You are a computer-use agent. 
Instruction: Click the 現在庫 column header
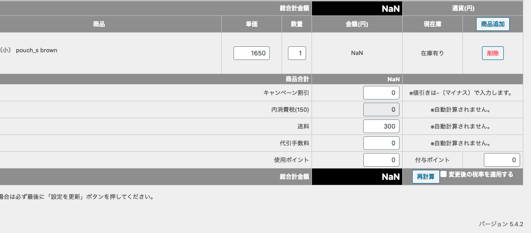433,24
